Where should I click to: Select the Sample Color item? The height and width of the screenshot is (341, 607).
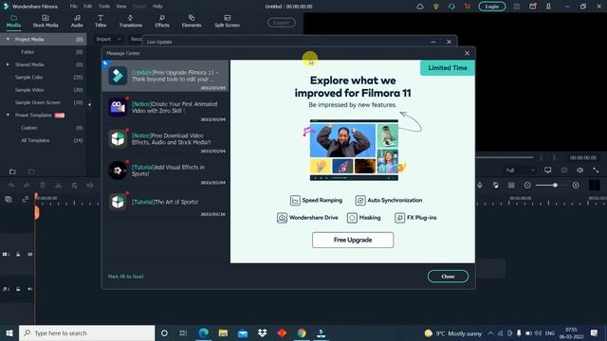tap(29, 78)
